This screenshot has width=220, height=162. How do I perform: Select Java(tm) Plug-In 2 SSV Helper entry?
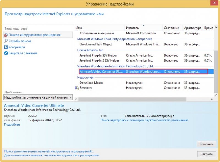[x=99, y=60]
